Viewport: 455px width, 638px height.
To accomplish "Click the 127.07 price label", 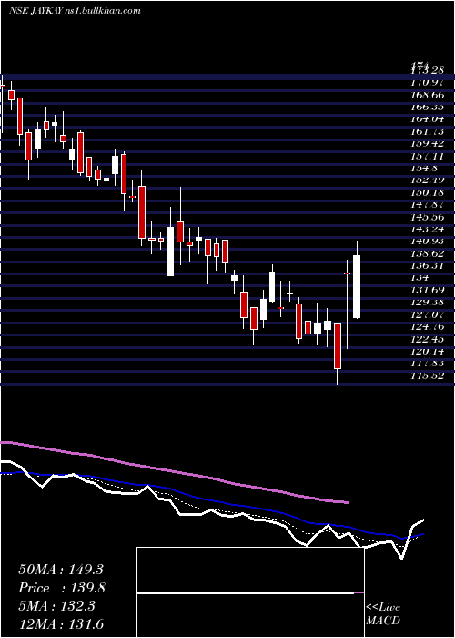I will (x=428, y=314).
